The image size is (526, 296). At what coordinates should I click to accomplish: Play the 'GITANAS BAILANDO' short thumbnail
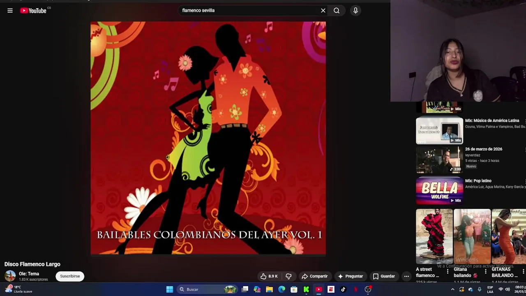pyautogui.click(x=509, y=236)
